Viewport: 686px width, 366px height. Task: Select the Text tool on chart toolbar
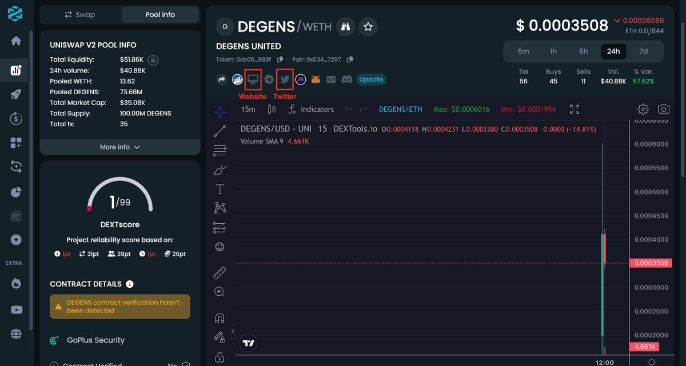tap(220, 188)
